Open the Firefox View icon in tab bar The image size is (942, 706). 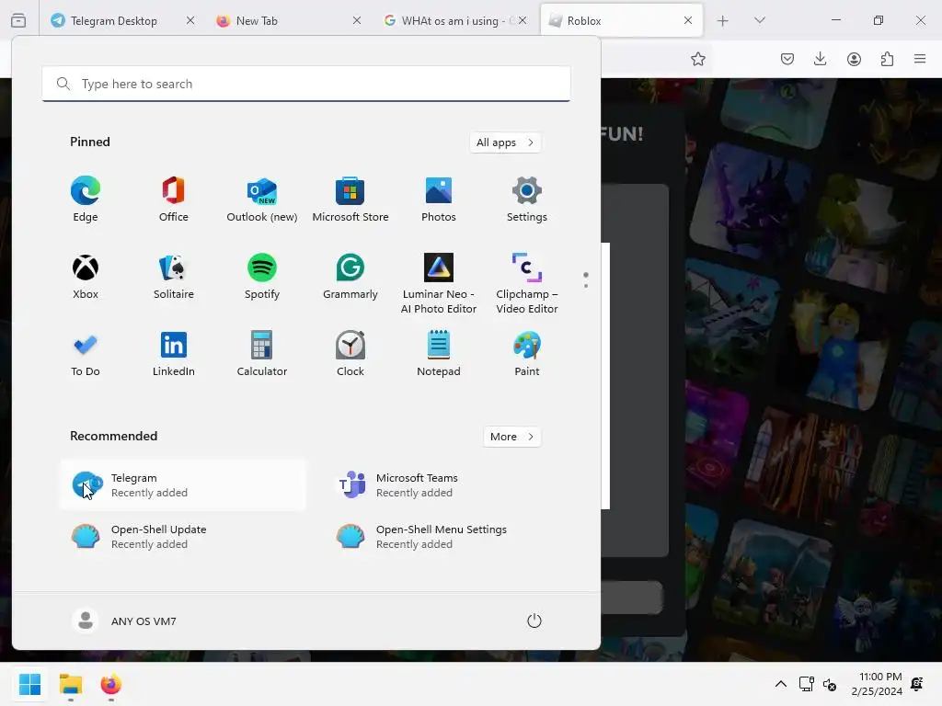[x=18, y=20]
